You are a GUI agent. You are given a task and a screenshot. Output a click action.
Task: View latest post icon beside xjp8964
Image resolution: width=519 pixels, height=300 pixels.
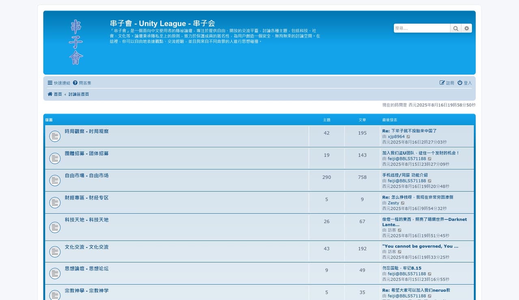tap(409, 137)
